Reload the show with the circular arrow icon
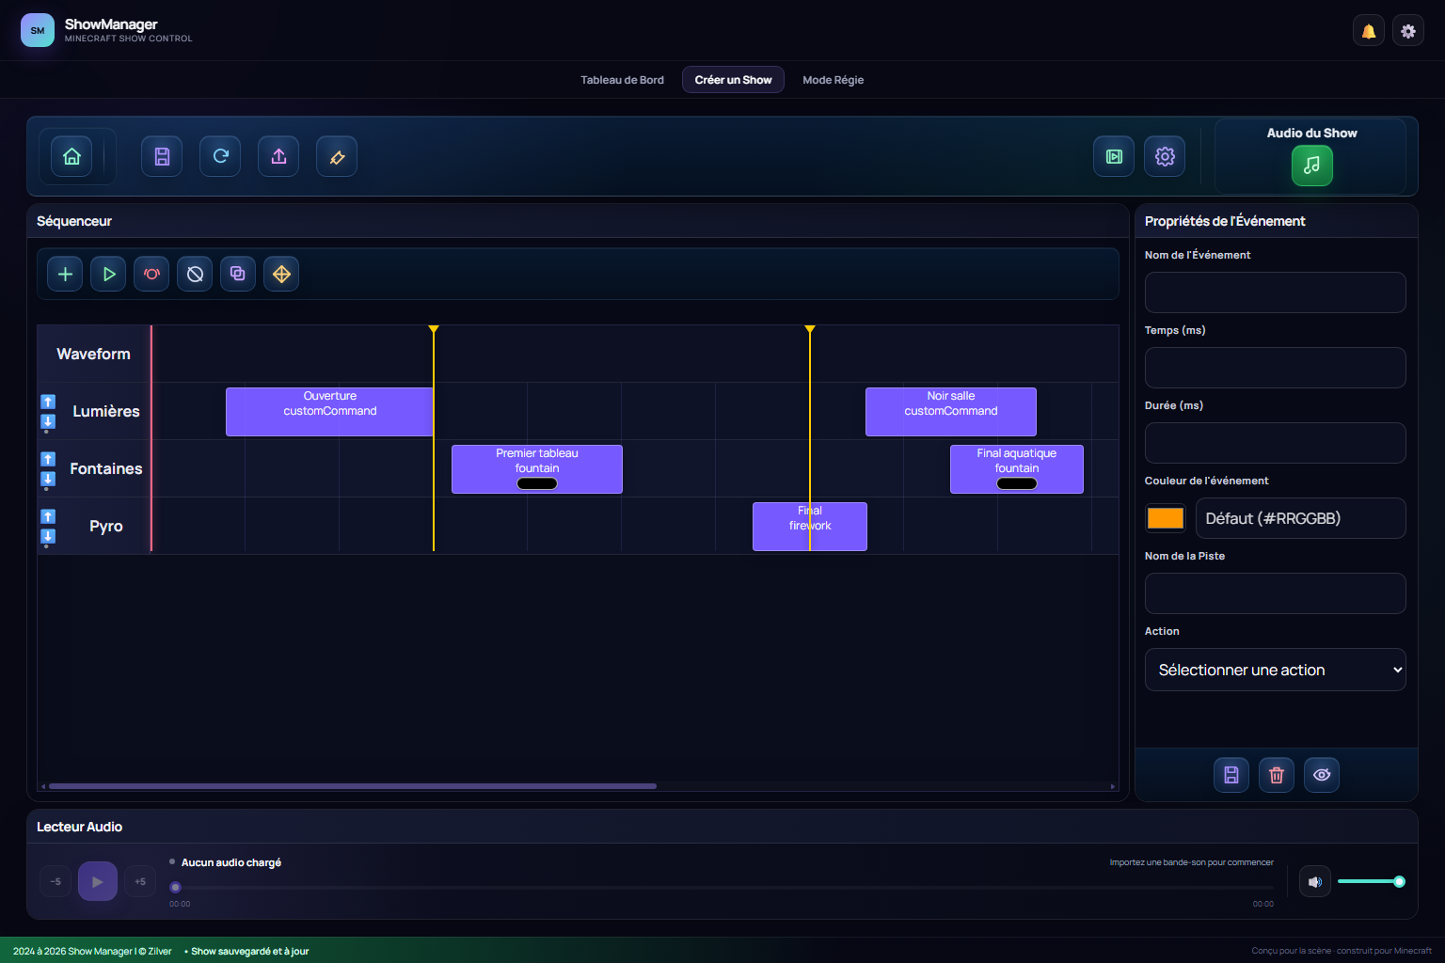This screenshot has height=963, width=1445. click(220, 156)
